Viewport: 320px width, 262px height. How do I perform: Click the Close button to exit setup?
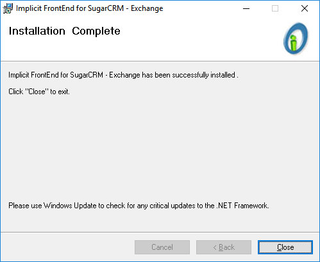(x=285, y=247)
